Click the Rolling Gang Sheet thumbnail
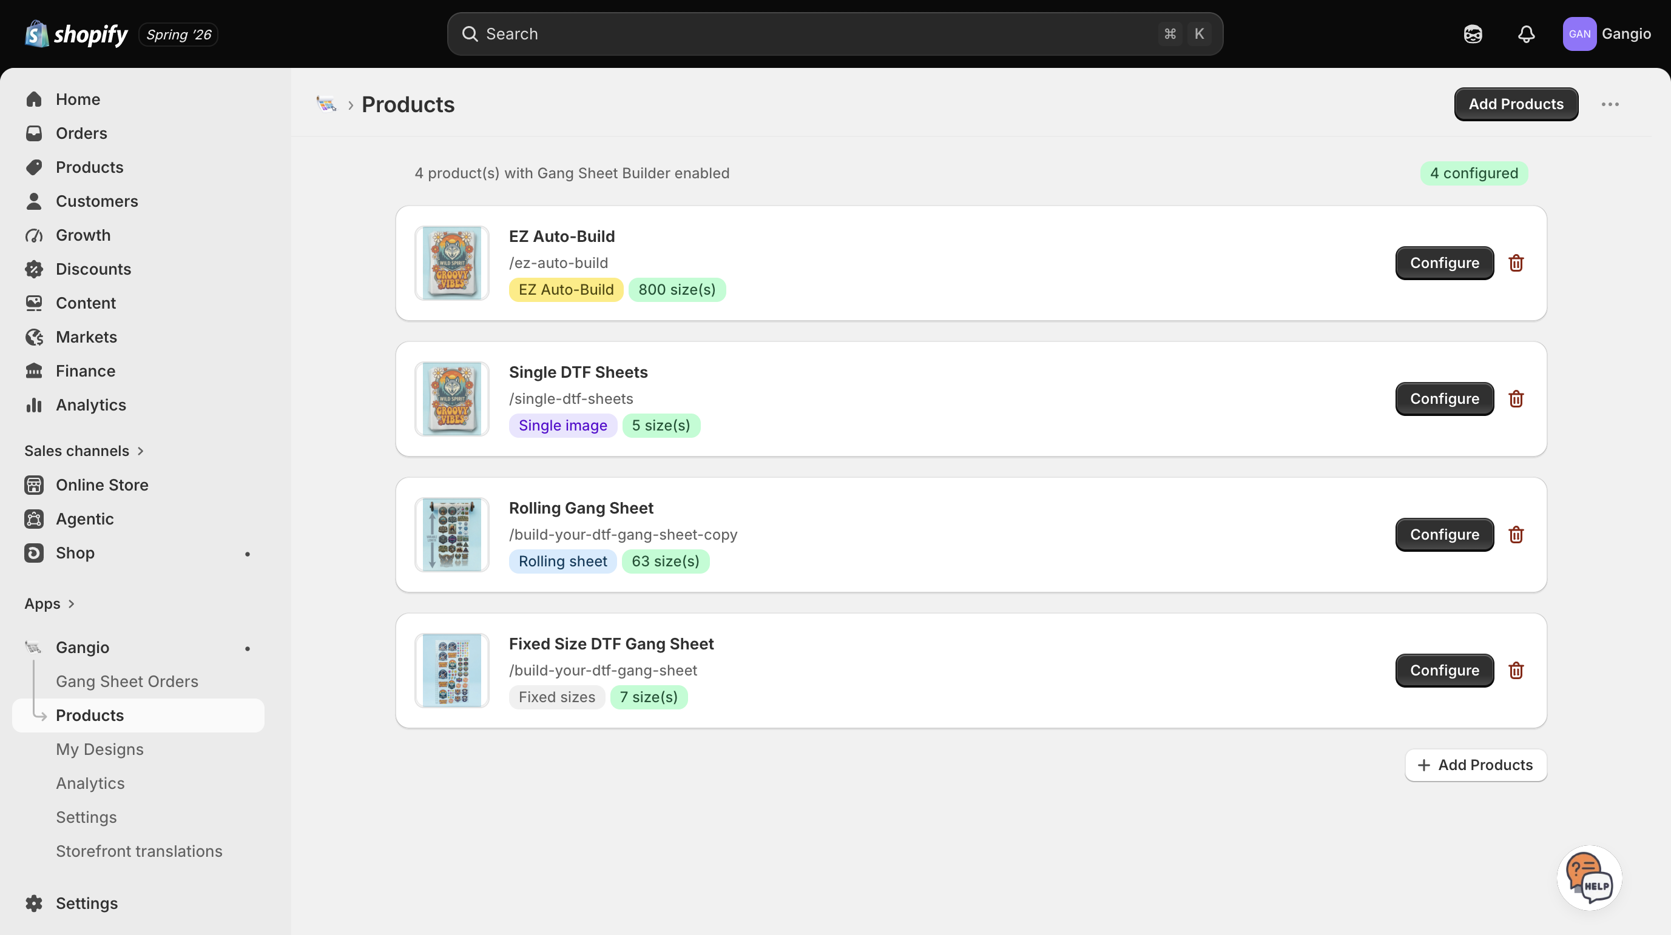1671x935 pixels. (451, 534)
